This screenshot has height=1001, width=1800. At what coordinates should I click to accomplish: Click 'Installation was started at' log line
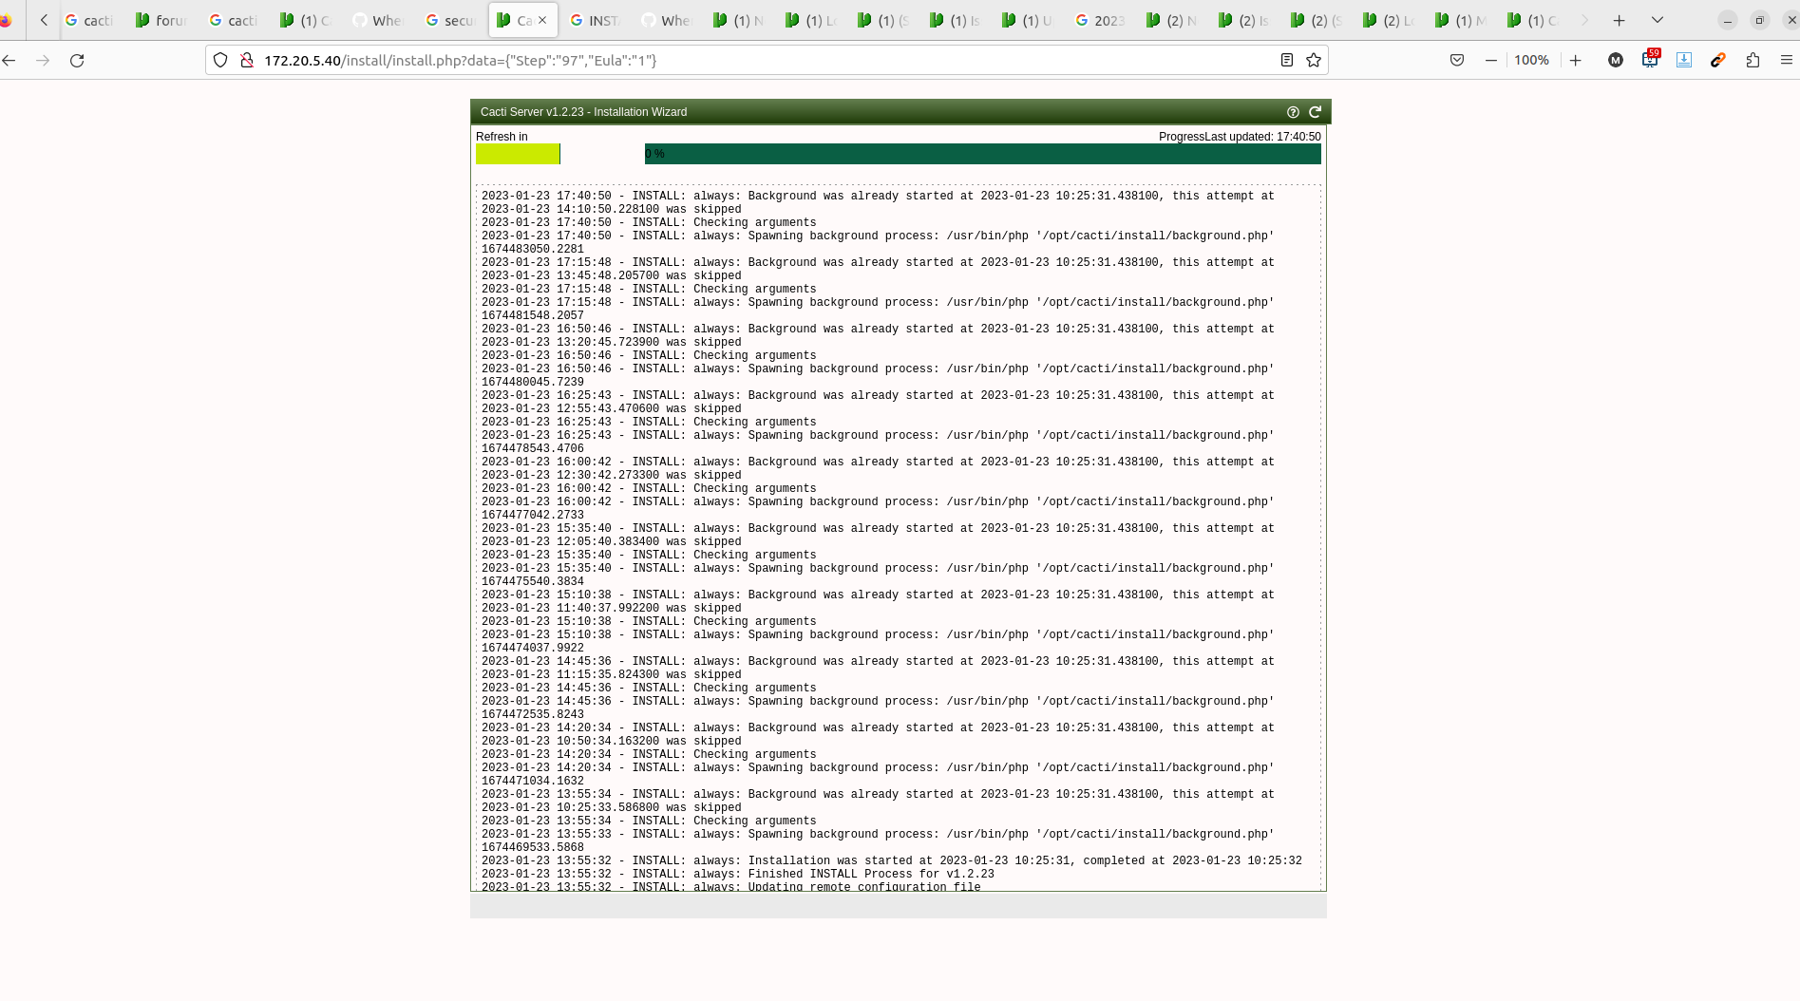[x=892, y=860]
